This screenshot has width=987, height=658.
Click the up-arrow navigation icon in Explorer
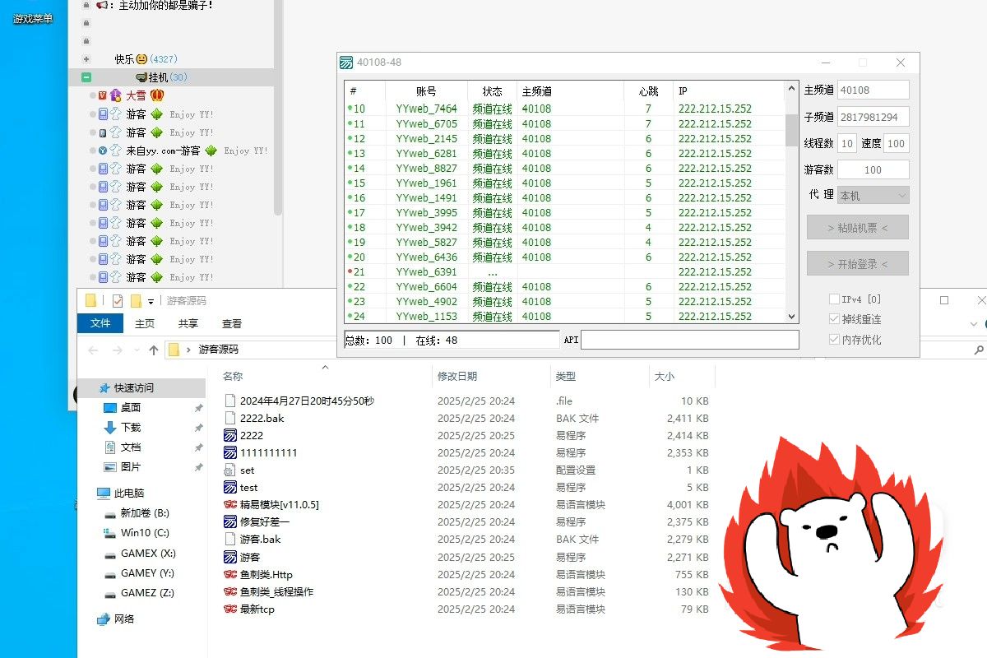click(154, 350)
